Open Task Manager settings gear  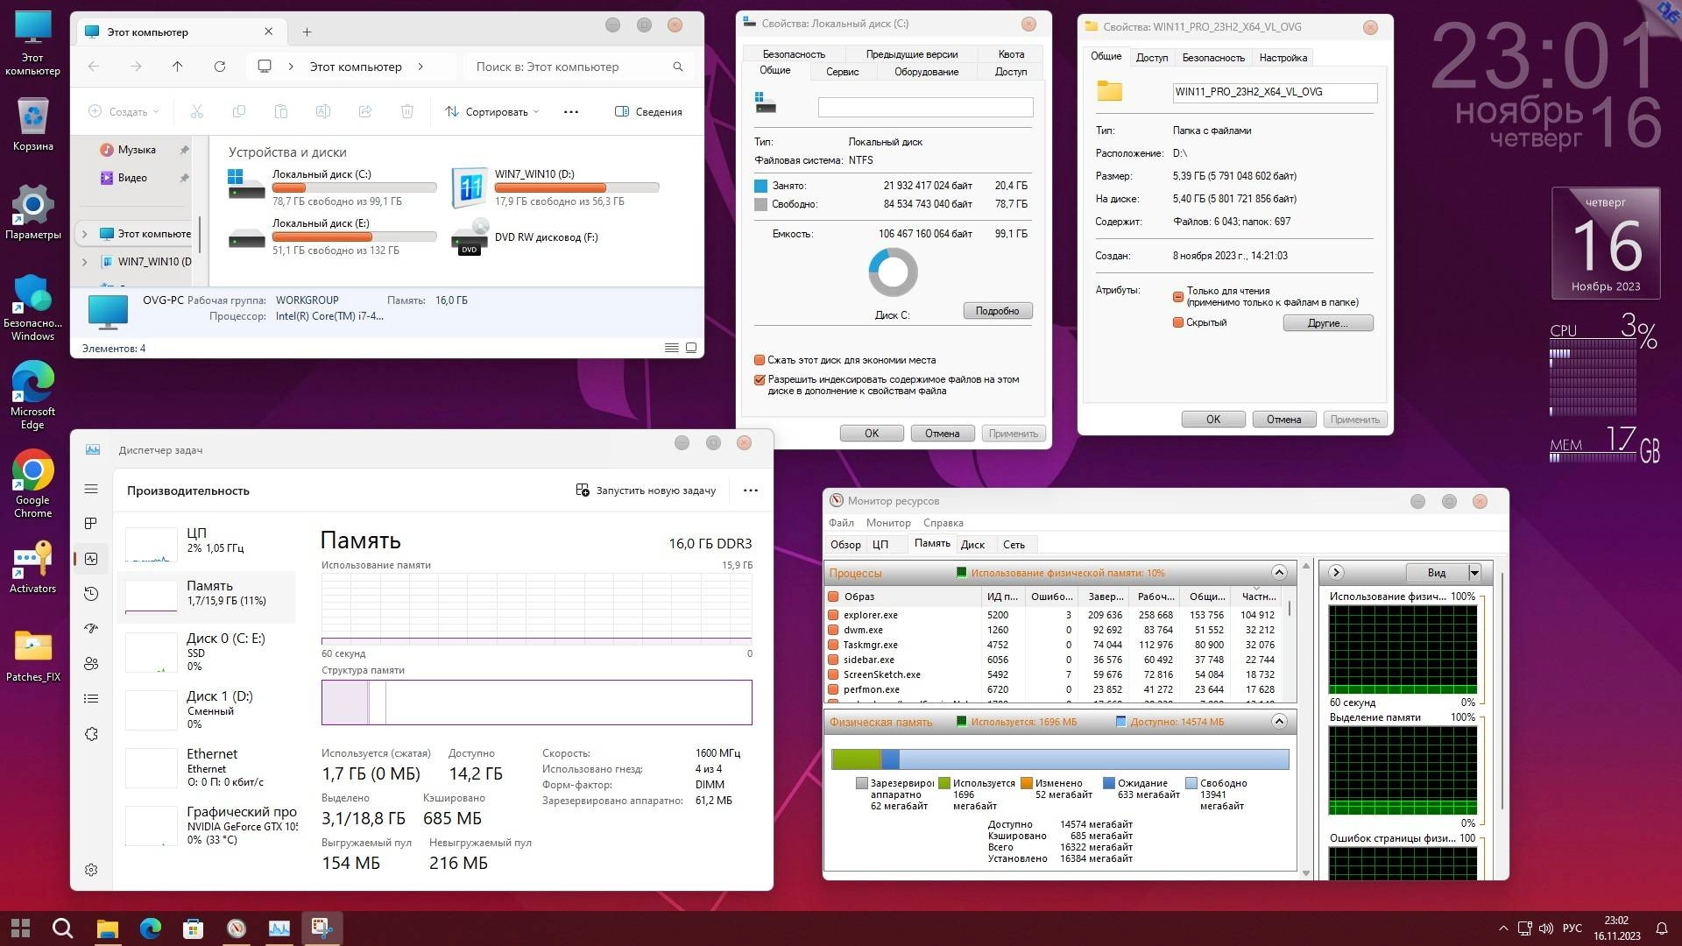[91, 870]
